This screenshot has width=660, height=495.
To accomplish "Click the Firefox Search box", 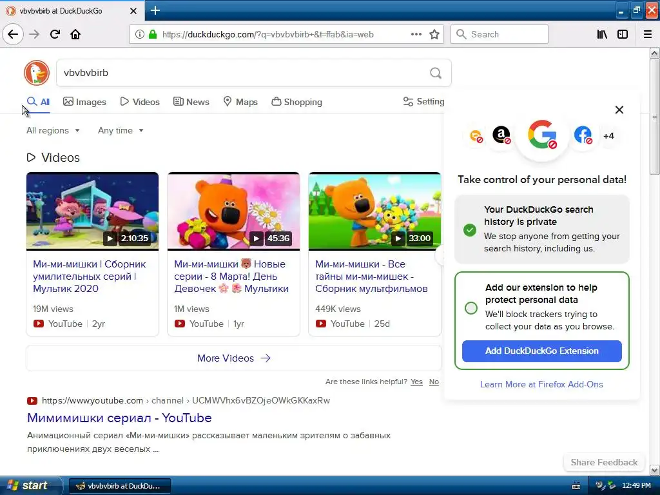I will [x=500, y=34].
